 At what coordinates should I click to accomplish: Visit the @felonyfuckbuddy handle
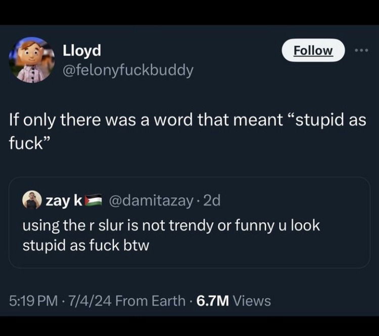pos(127,70)
